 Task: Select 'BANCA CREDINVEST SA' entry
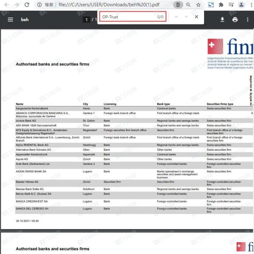pyautogui.click(x=32, y=201)
